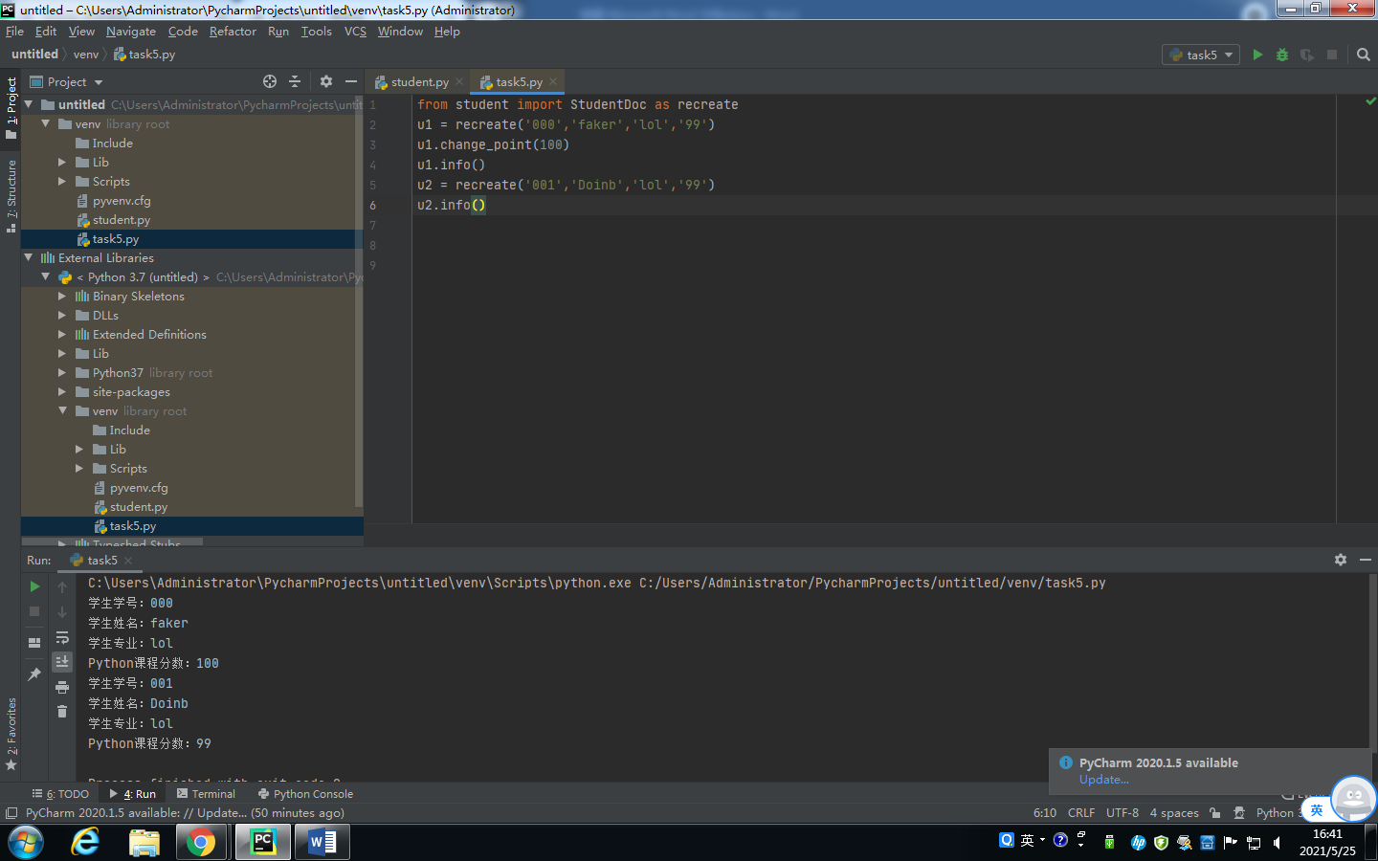Collapse the Python 3.7 (untitled) node
Screen dimensions: 1378x861
pyautogui.click(x=45, y=276)
